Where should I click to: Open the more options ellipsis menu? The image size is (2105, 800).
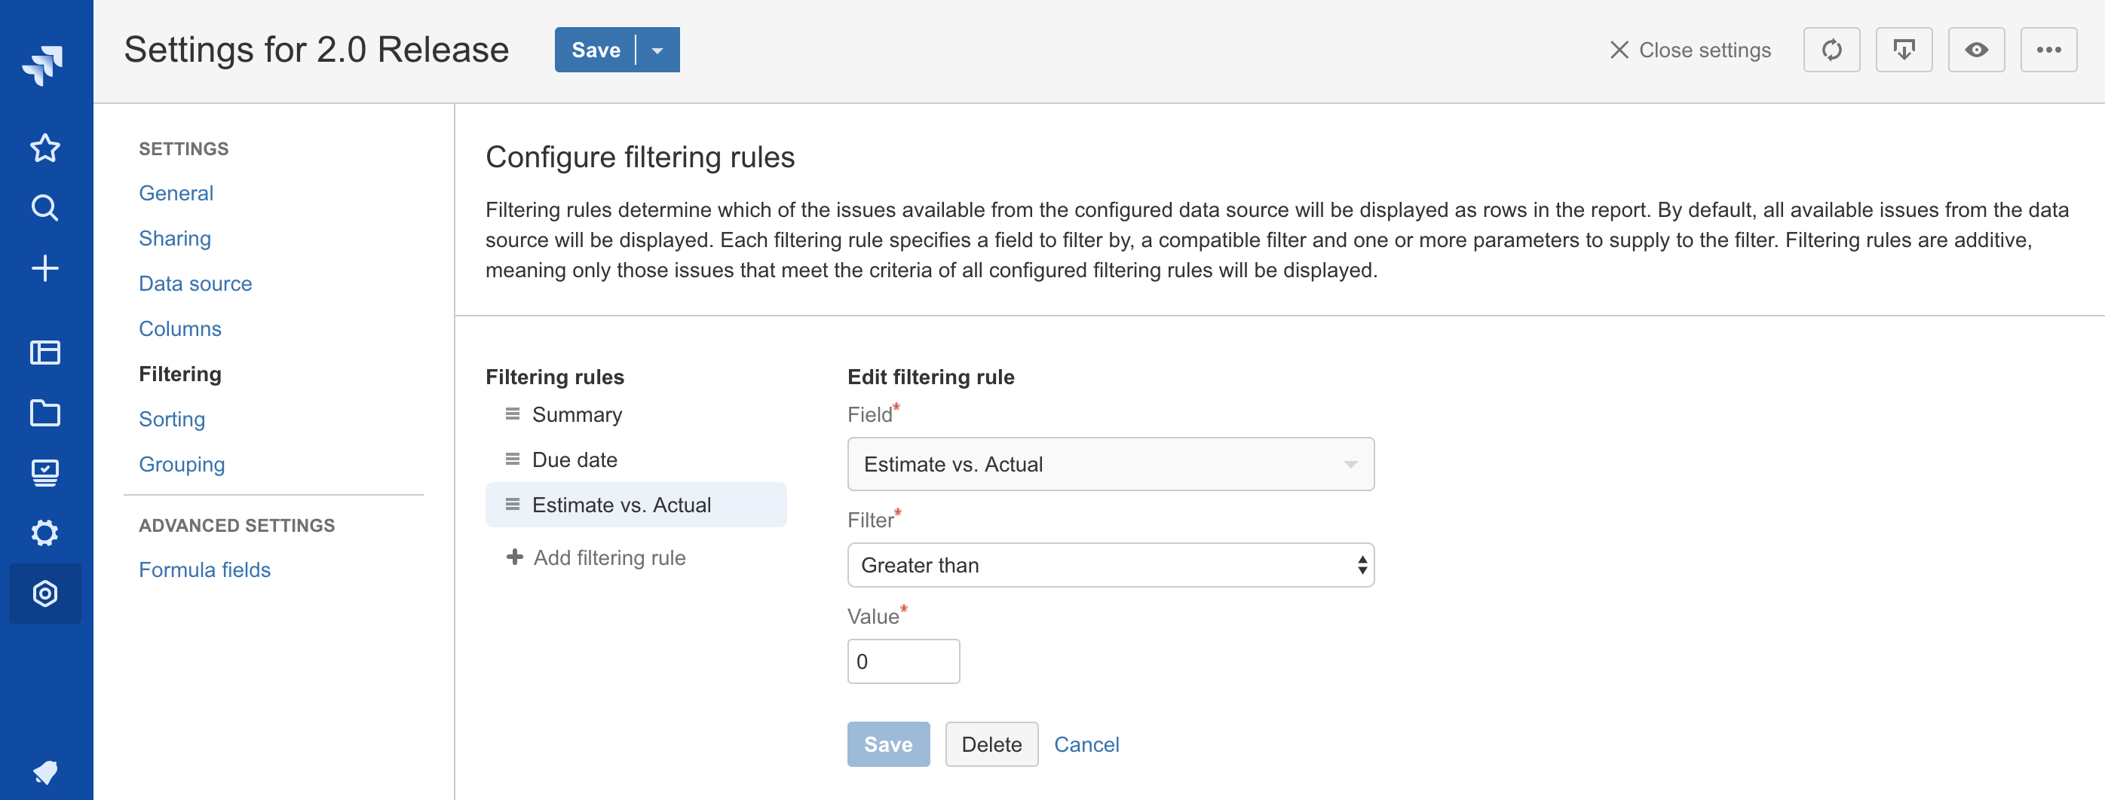[x=2048, y=50]
